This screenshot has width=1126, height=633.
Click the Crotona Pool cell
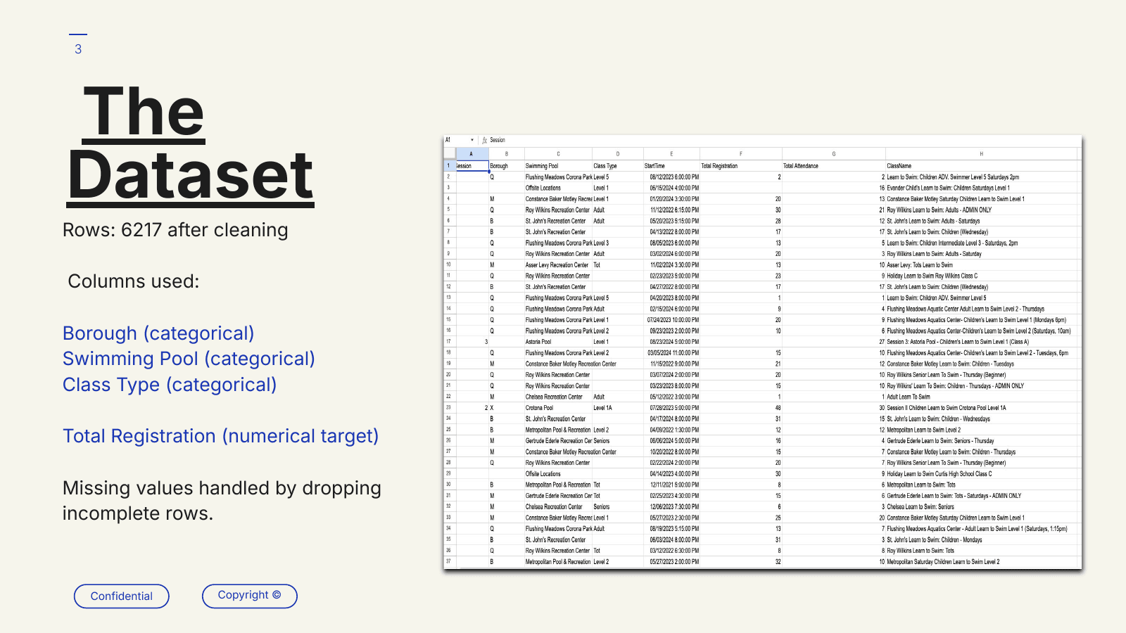click(558, 408)
